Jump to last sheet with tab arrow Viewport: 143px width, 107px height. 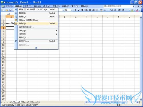pyautogui.click(x=10, y=102)
